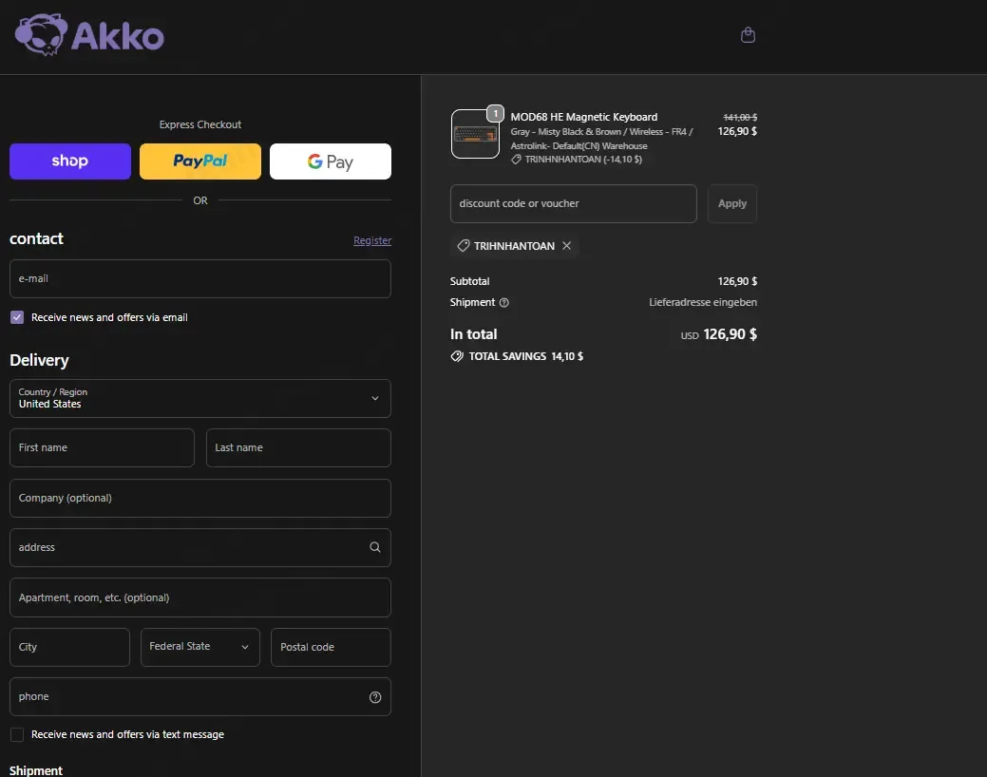Click the Last name field
The height and width of the screenshot is (777, 987).
pyautogui.click(x=298, y=447)
